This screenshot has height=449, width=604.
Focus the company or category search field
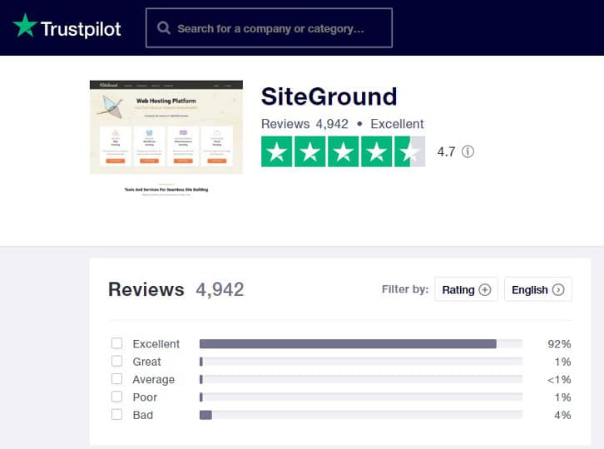pos(269,28)
